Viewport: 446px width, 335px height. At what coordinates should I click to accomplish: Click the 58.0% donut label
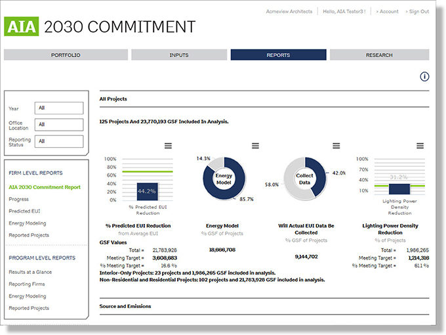click(x=272, y=185)
